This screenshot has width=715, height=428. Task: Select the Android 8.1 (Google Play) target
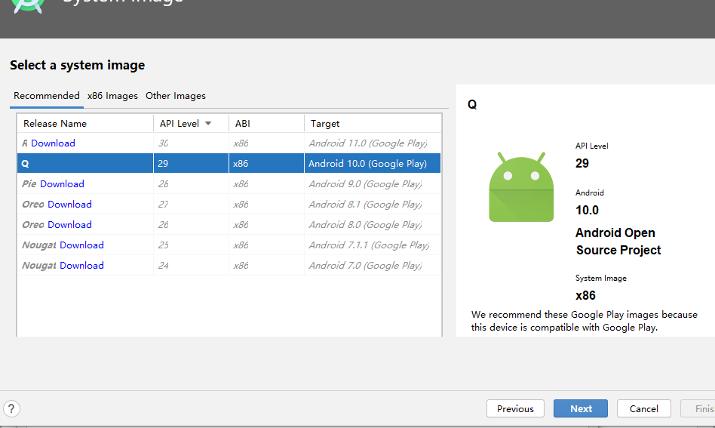365,205
